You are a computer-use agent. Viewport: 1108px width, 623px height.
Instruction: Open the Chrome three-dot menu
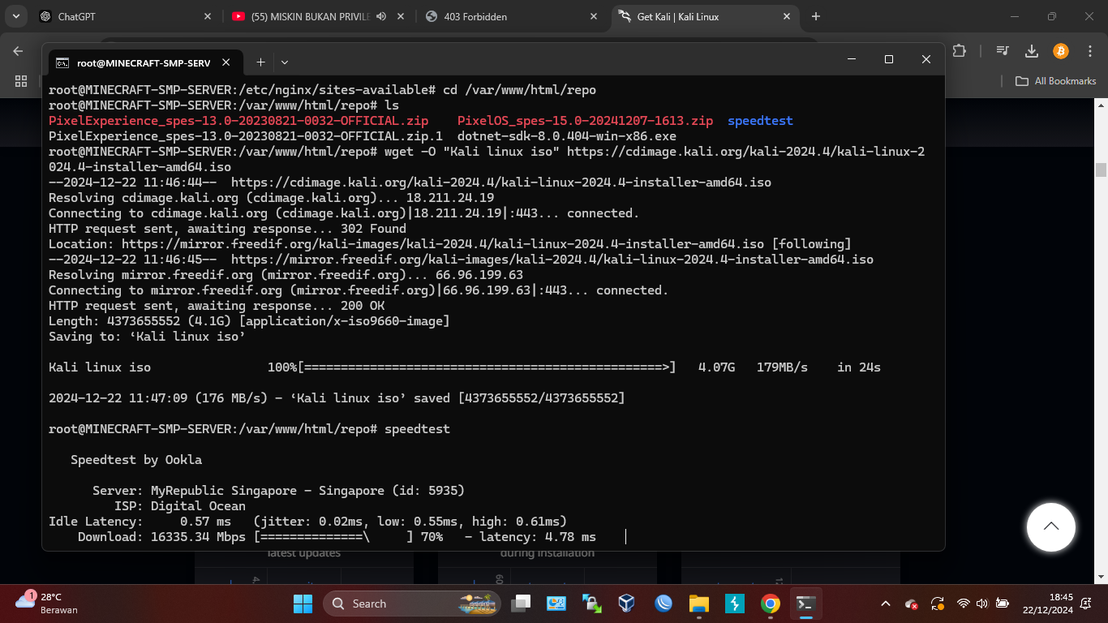pyautogui.click(x=1090, y=51)
